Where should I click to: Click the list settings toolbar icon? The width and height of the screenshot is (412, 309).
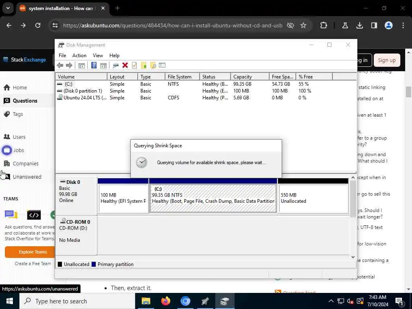click(162, 65)
